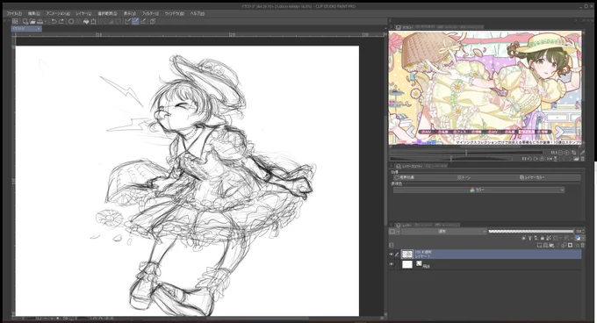Click the New document icon in command bar
The image size is (597, 323).
(x=25, y=21)
